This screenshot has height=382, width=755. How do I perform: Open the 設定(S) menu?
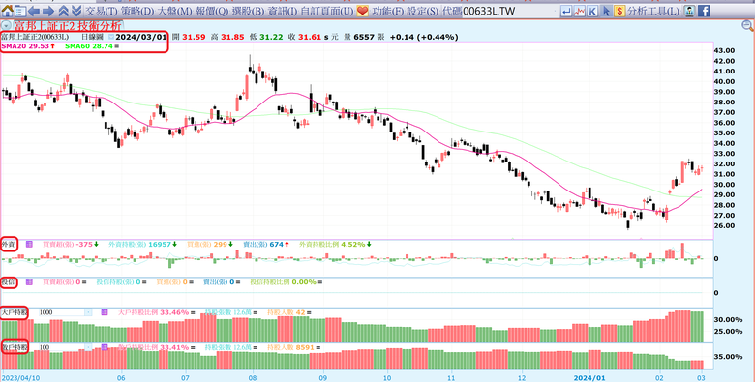(x=423, y=11)
